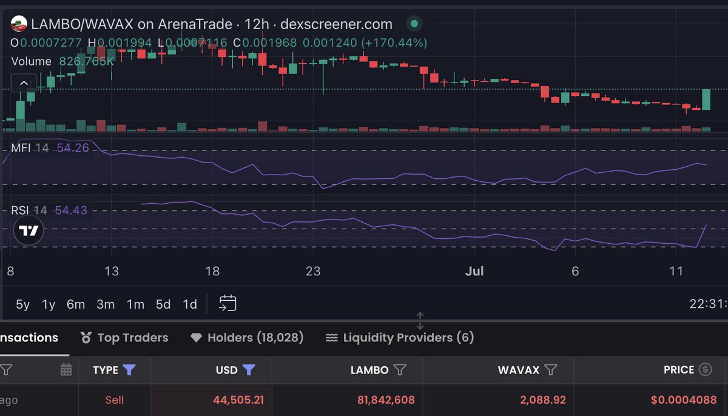Open the go-to-date calendar icon
728x416 pixels.
click(x=227, y=303)
